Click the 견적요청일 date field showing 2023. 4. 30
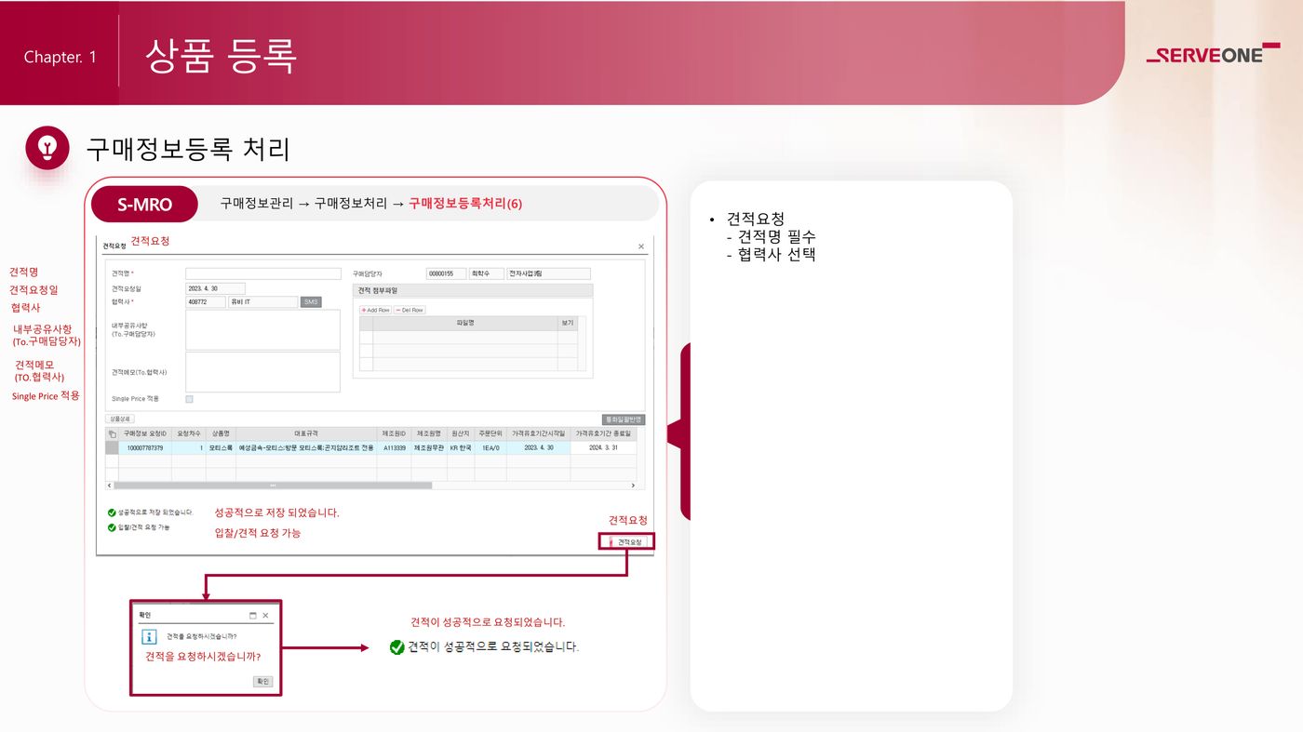Viewport: 1303px width, 732px height. click(215, 288)
